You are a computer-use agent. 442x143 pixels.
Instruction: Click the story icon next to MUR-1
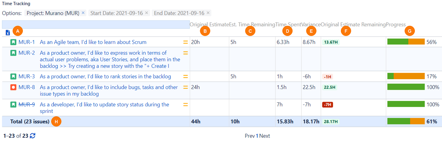13,43
